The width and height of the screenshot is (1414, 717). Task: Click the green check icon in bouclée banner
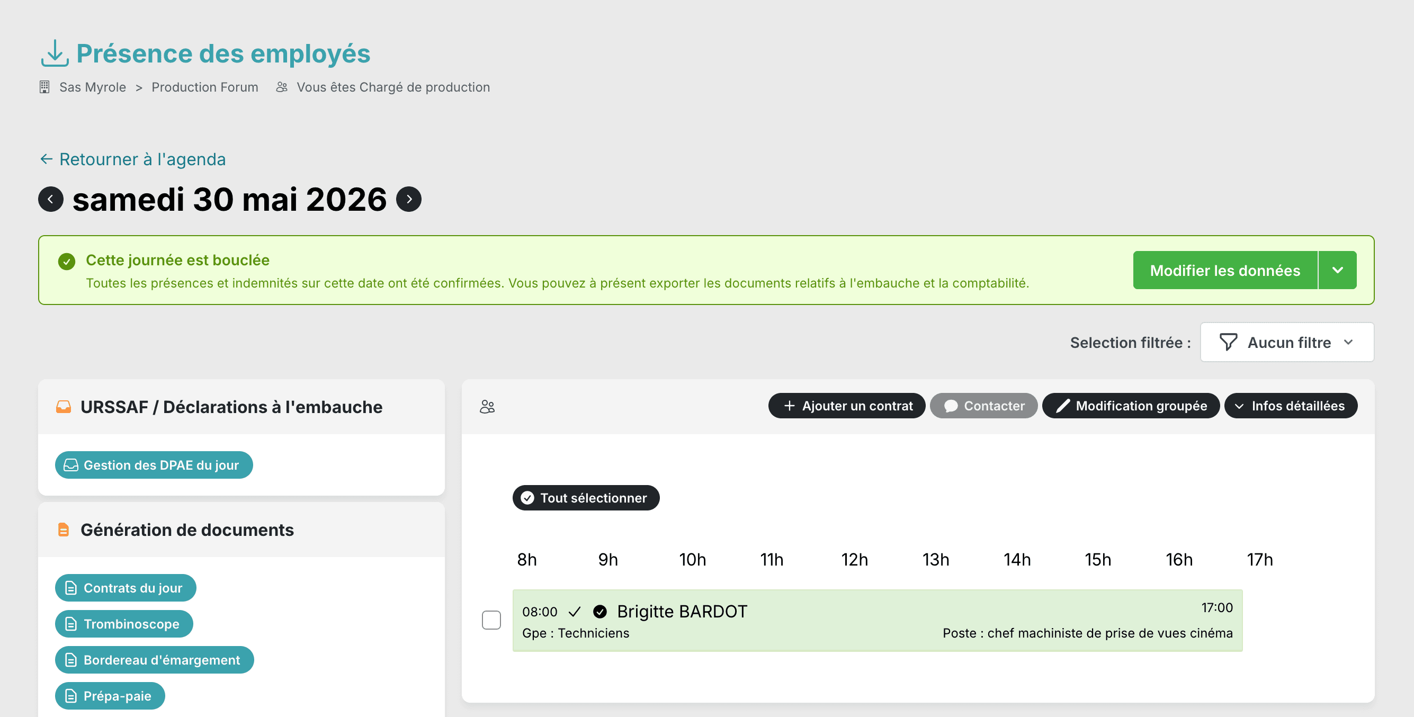coord(66,261)
